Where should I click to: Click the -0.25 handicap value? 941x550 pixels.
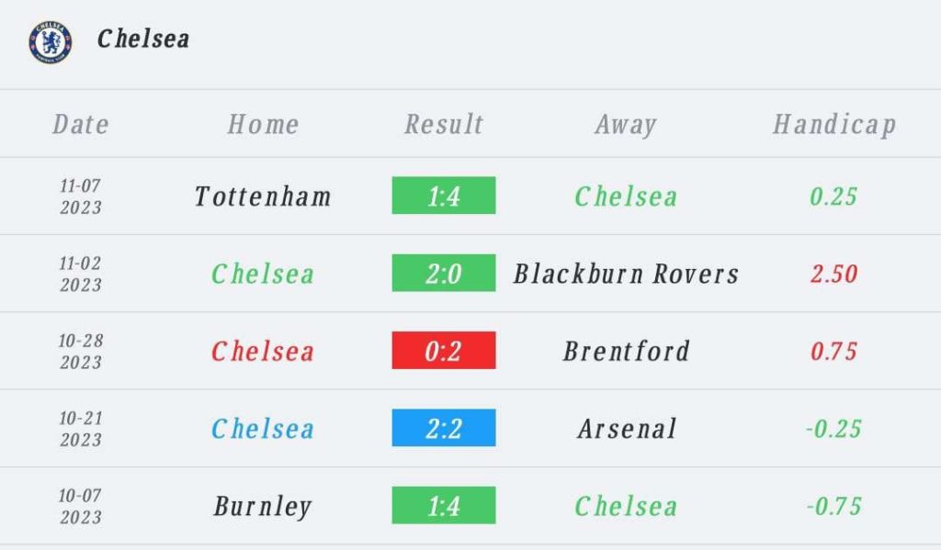pyautogui.click(x=833, y=429)
